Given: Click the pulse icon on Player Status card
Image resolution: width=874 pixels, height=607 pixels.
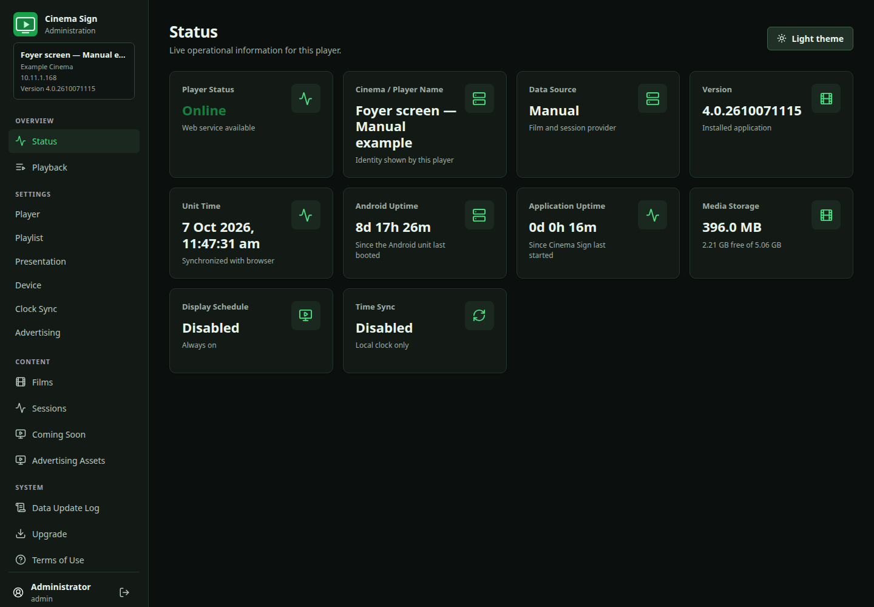Looking at the screenshot, I should [x=306, y=98].
